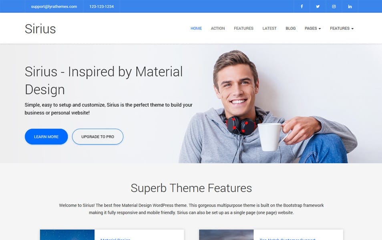Open the Top Notch Customer Support link
This screenshot has width=382, height=240.
coord(287,239)
